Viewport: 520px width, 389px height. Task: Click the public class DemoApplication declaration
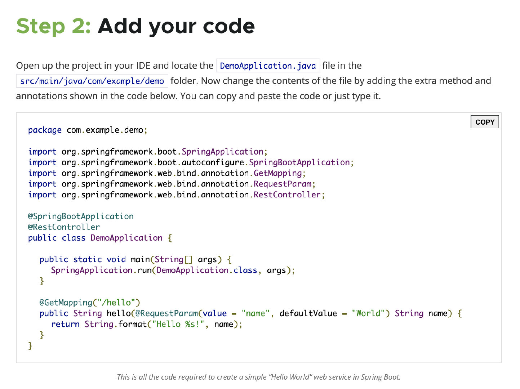click(x=100, y=238)
